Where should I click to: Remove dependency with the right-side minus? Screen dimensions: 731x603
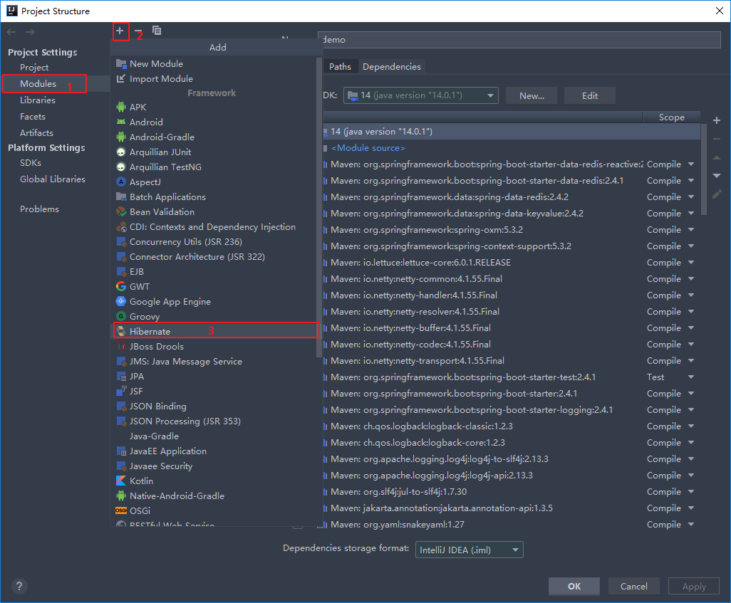(717, 139)
